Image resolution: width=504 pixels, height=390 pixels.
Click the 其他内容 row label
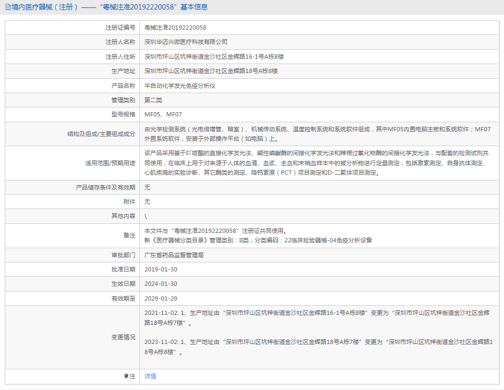[123, 216]
